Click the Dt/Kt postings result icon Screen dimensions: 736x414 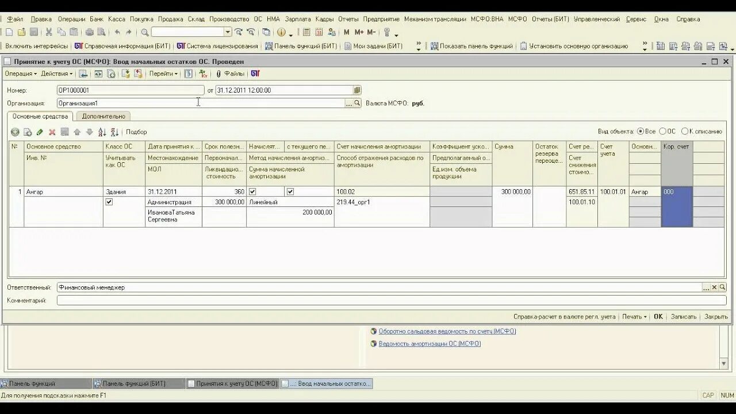202,74
